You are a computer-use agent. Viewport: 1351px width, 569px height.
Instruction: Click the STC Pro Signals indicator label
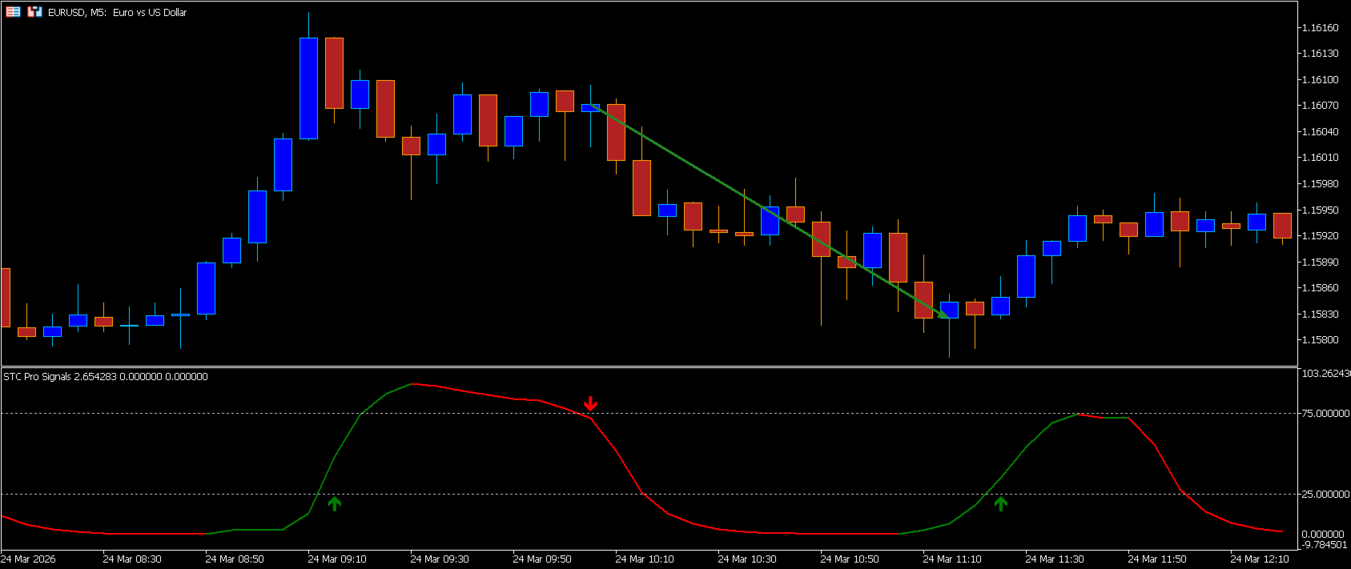(106, 376)
